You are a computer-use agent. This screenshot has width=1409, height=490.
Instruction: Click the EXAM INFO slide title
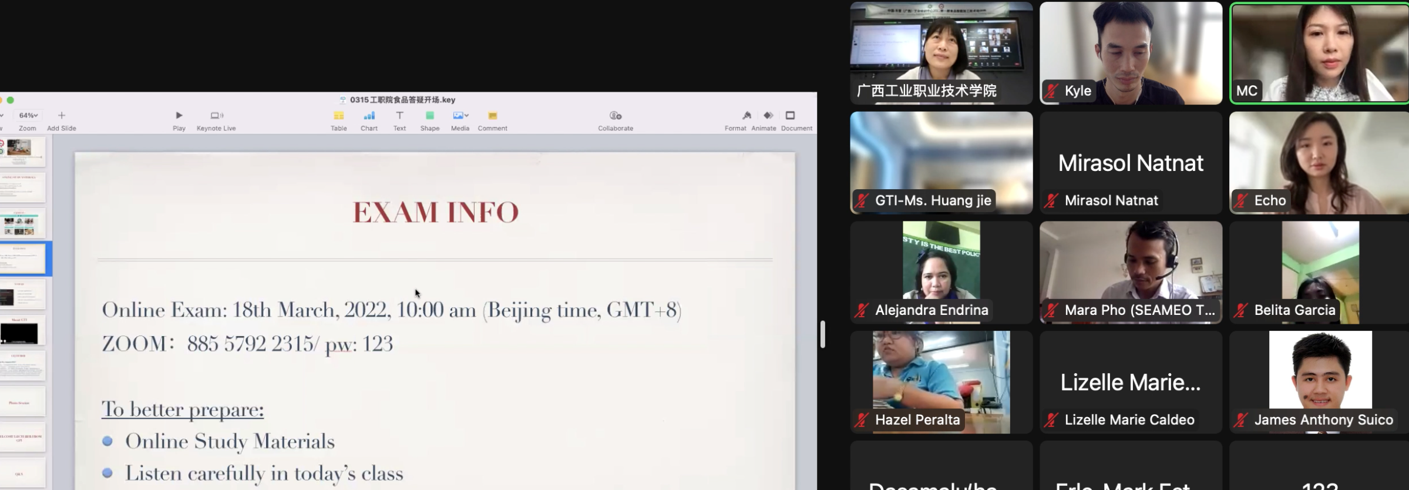(x=436, y=212)
